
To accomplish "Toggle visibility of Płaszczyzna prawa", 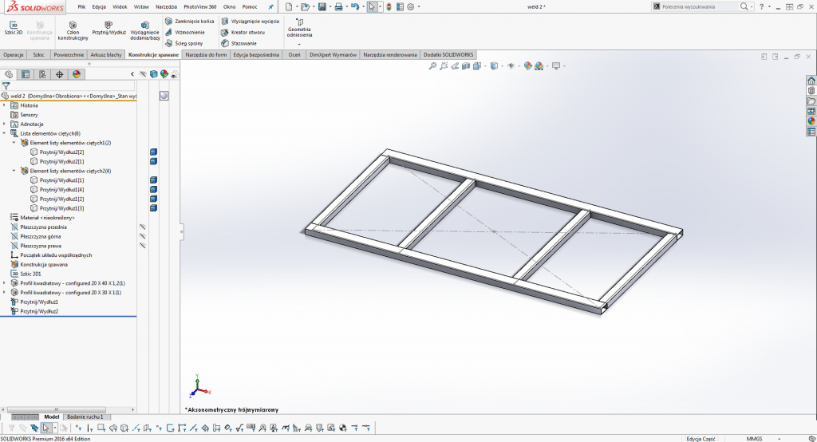I will click(142, 246).
